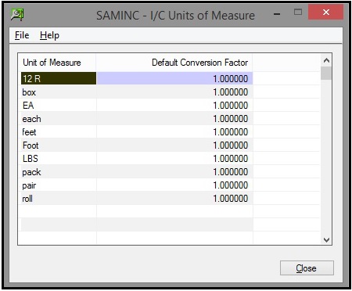352x291 pixels.
Task: Open the File menu
Action: coord(22,35)
